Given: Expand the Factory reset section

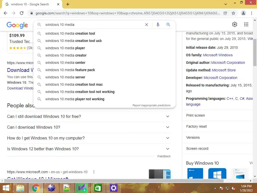Looking at the screenshot, I should tap(217, 126).
